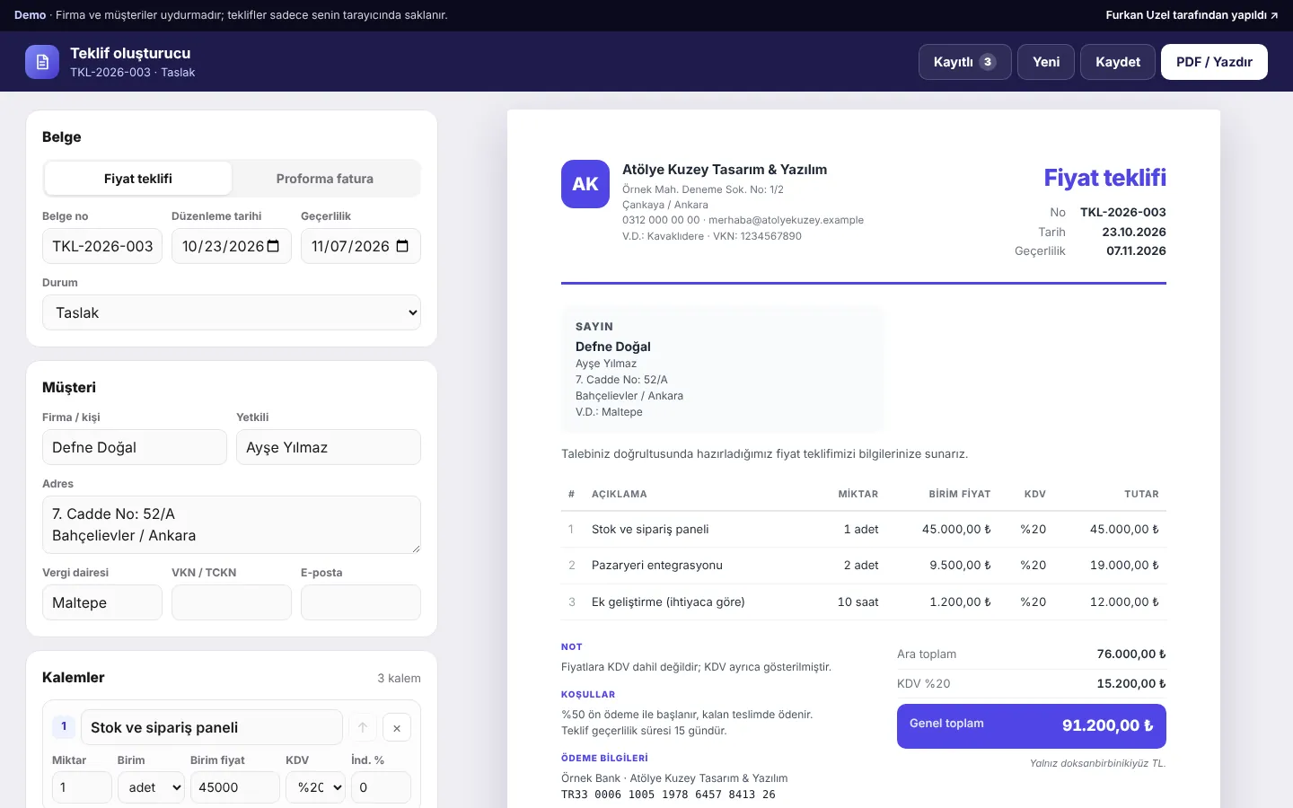Edit the Vergi dairesi field
This screenshot has height=808, width=1293.
[102, 602]
